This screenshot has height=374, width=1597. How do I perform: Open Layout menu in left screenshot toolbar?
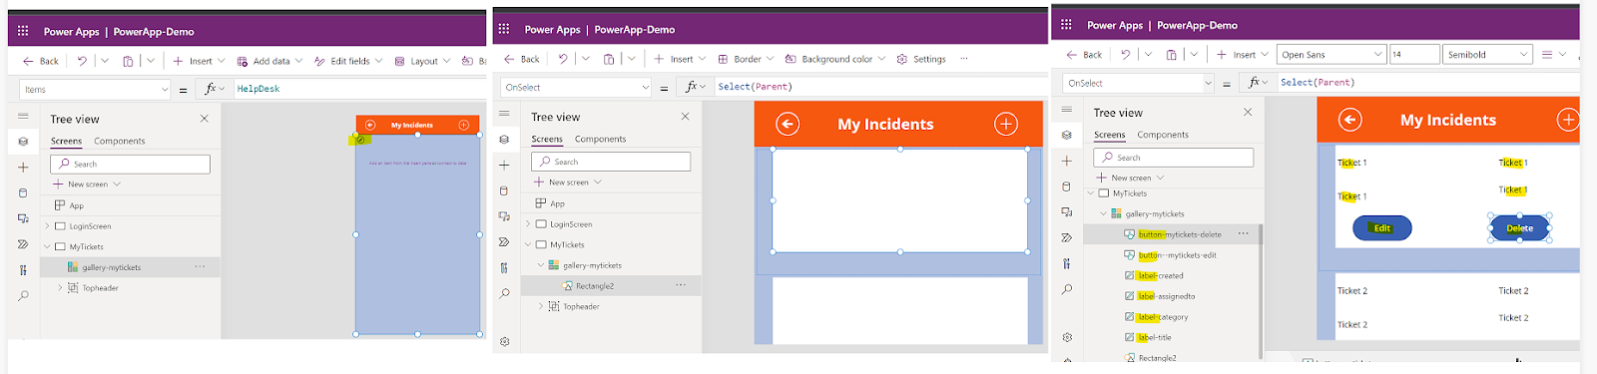(x=423, y=61)
